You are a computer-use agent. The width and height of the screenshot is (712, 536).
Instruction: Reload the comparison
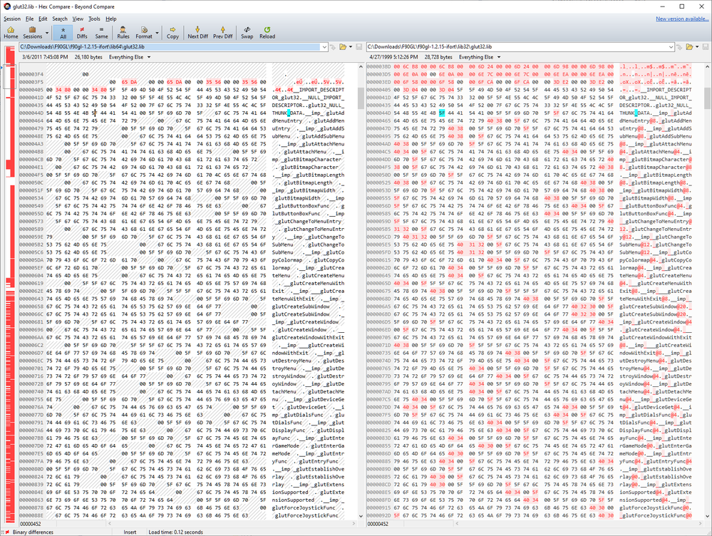267,32
